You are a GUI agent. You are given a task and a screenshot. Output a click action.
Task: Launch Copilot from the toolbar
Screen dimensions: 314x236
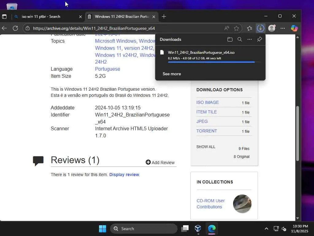[x=294, y=28]
